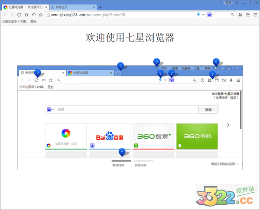Click the 开始 link in the bookmarks bar

pos(33,21)
